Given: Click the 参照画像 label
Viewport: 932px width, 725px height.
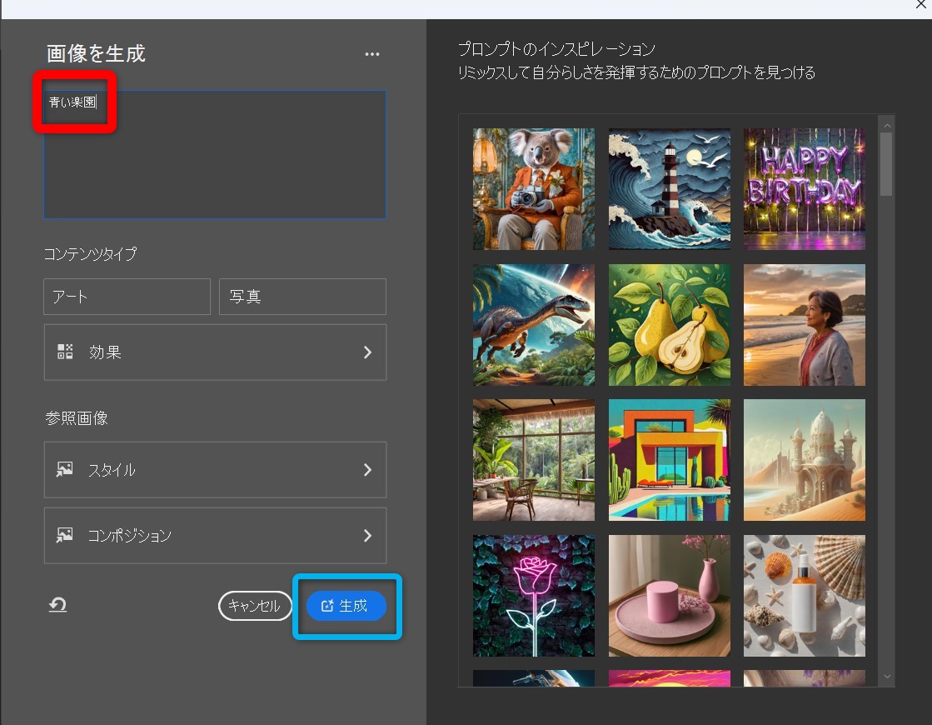Looking at the screenshot, I should coord(77,418).
